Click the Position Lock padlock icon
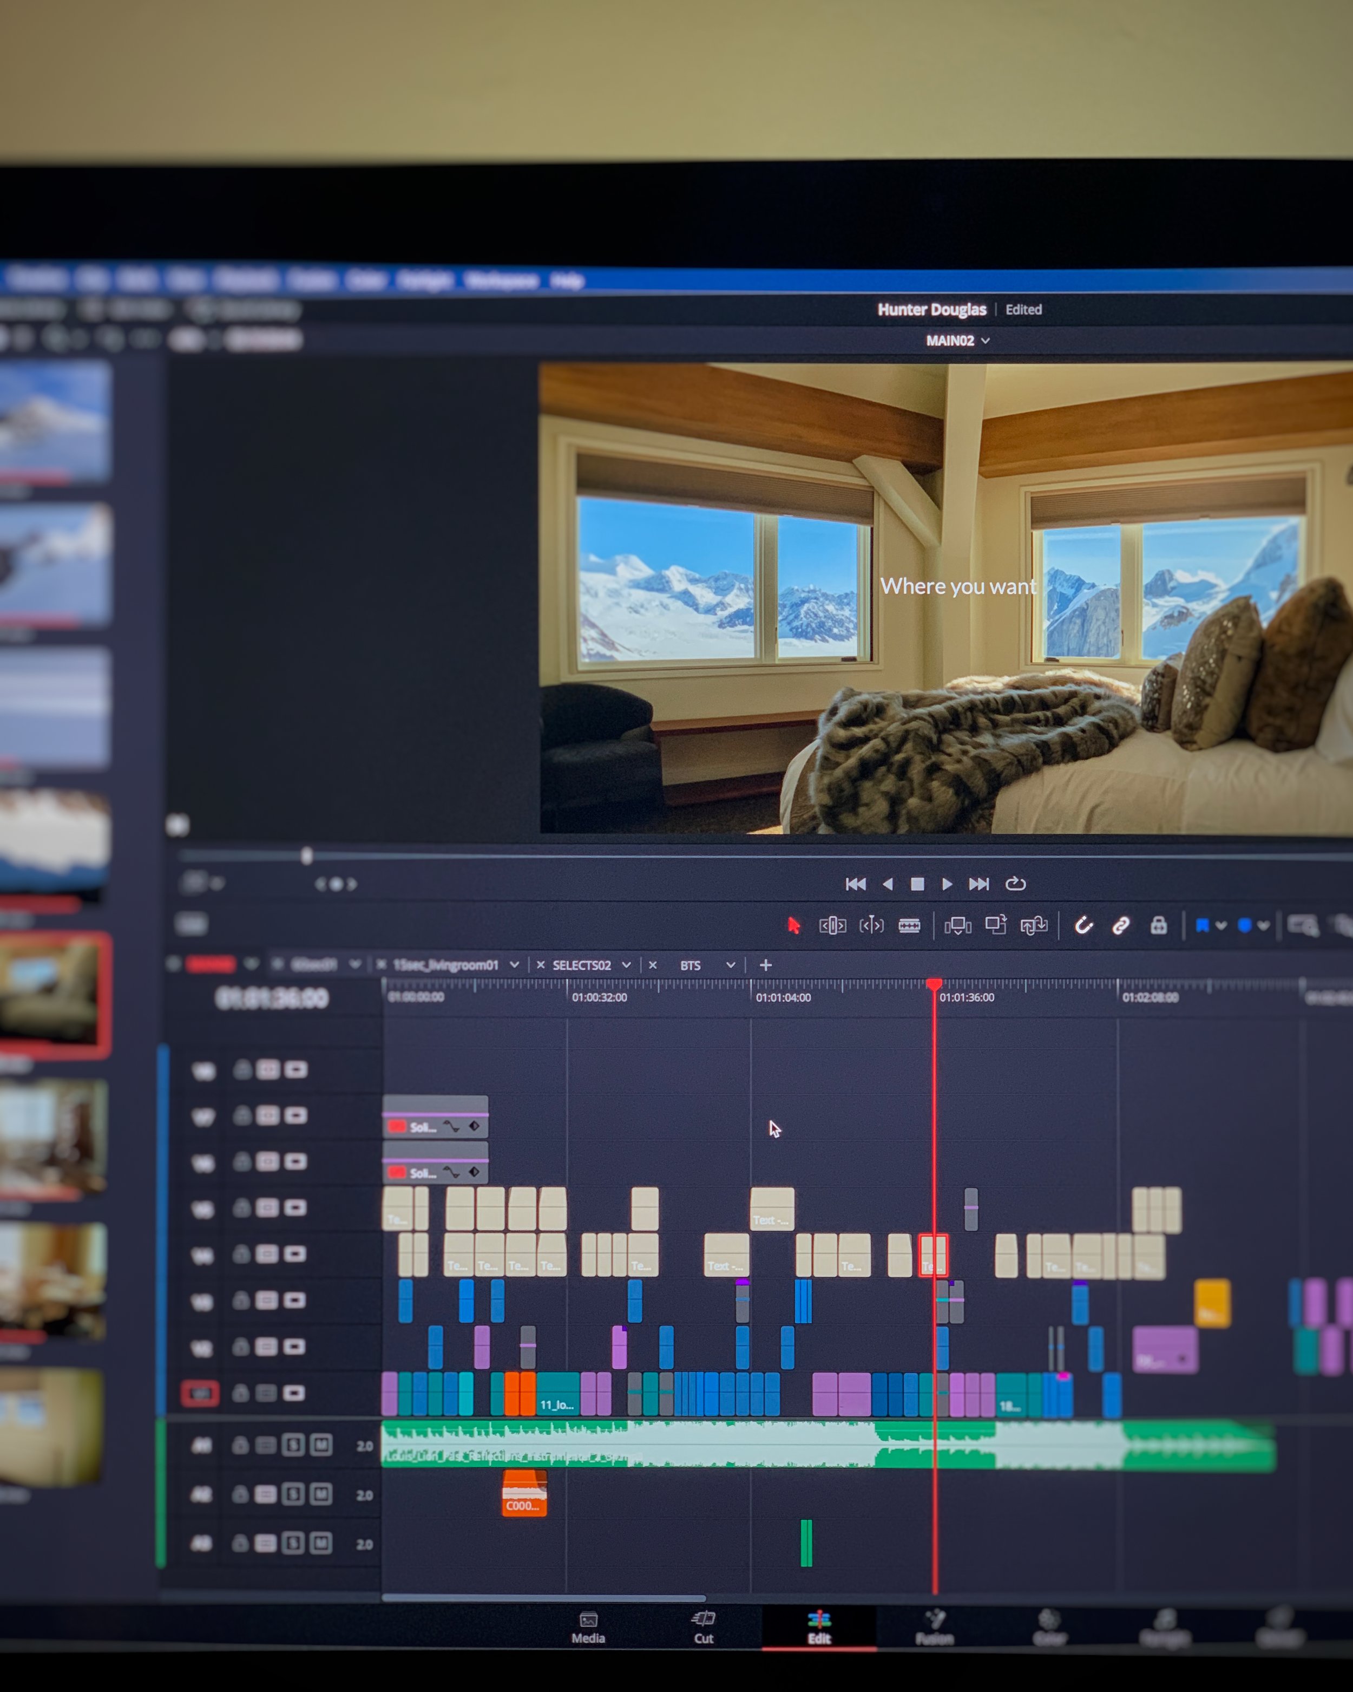The height and width of the screenshot is (1692, 1353). 1159,926
